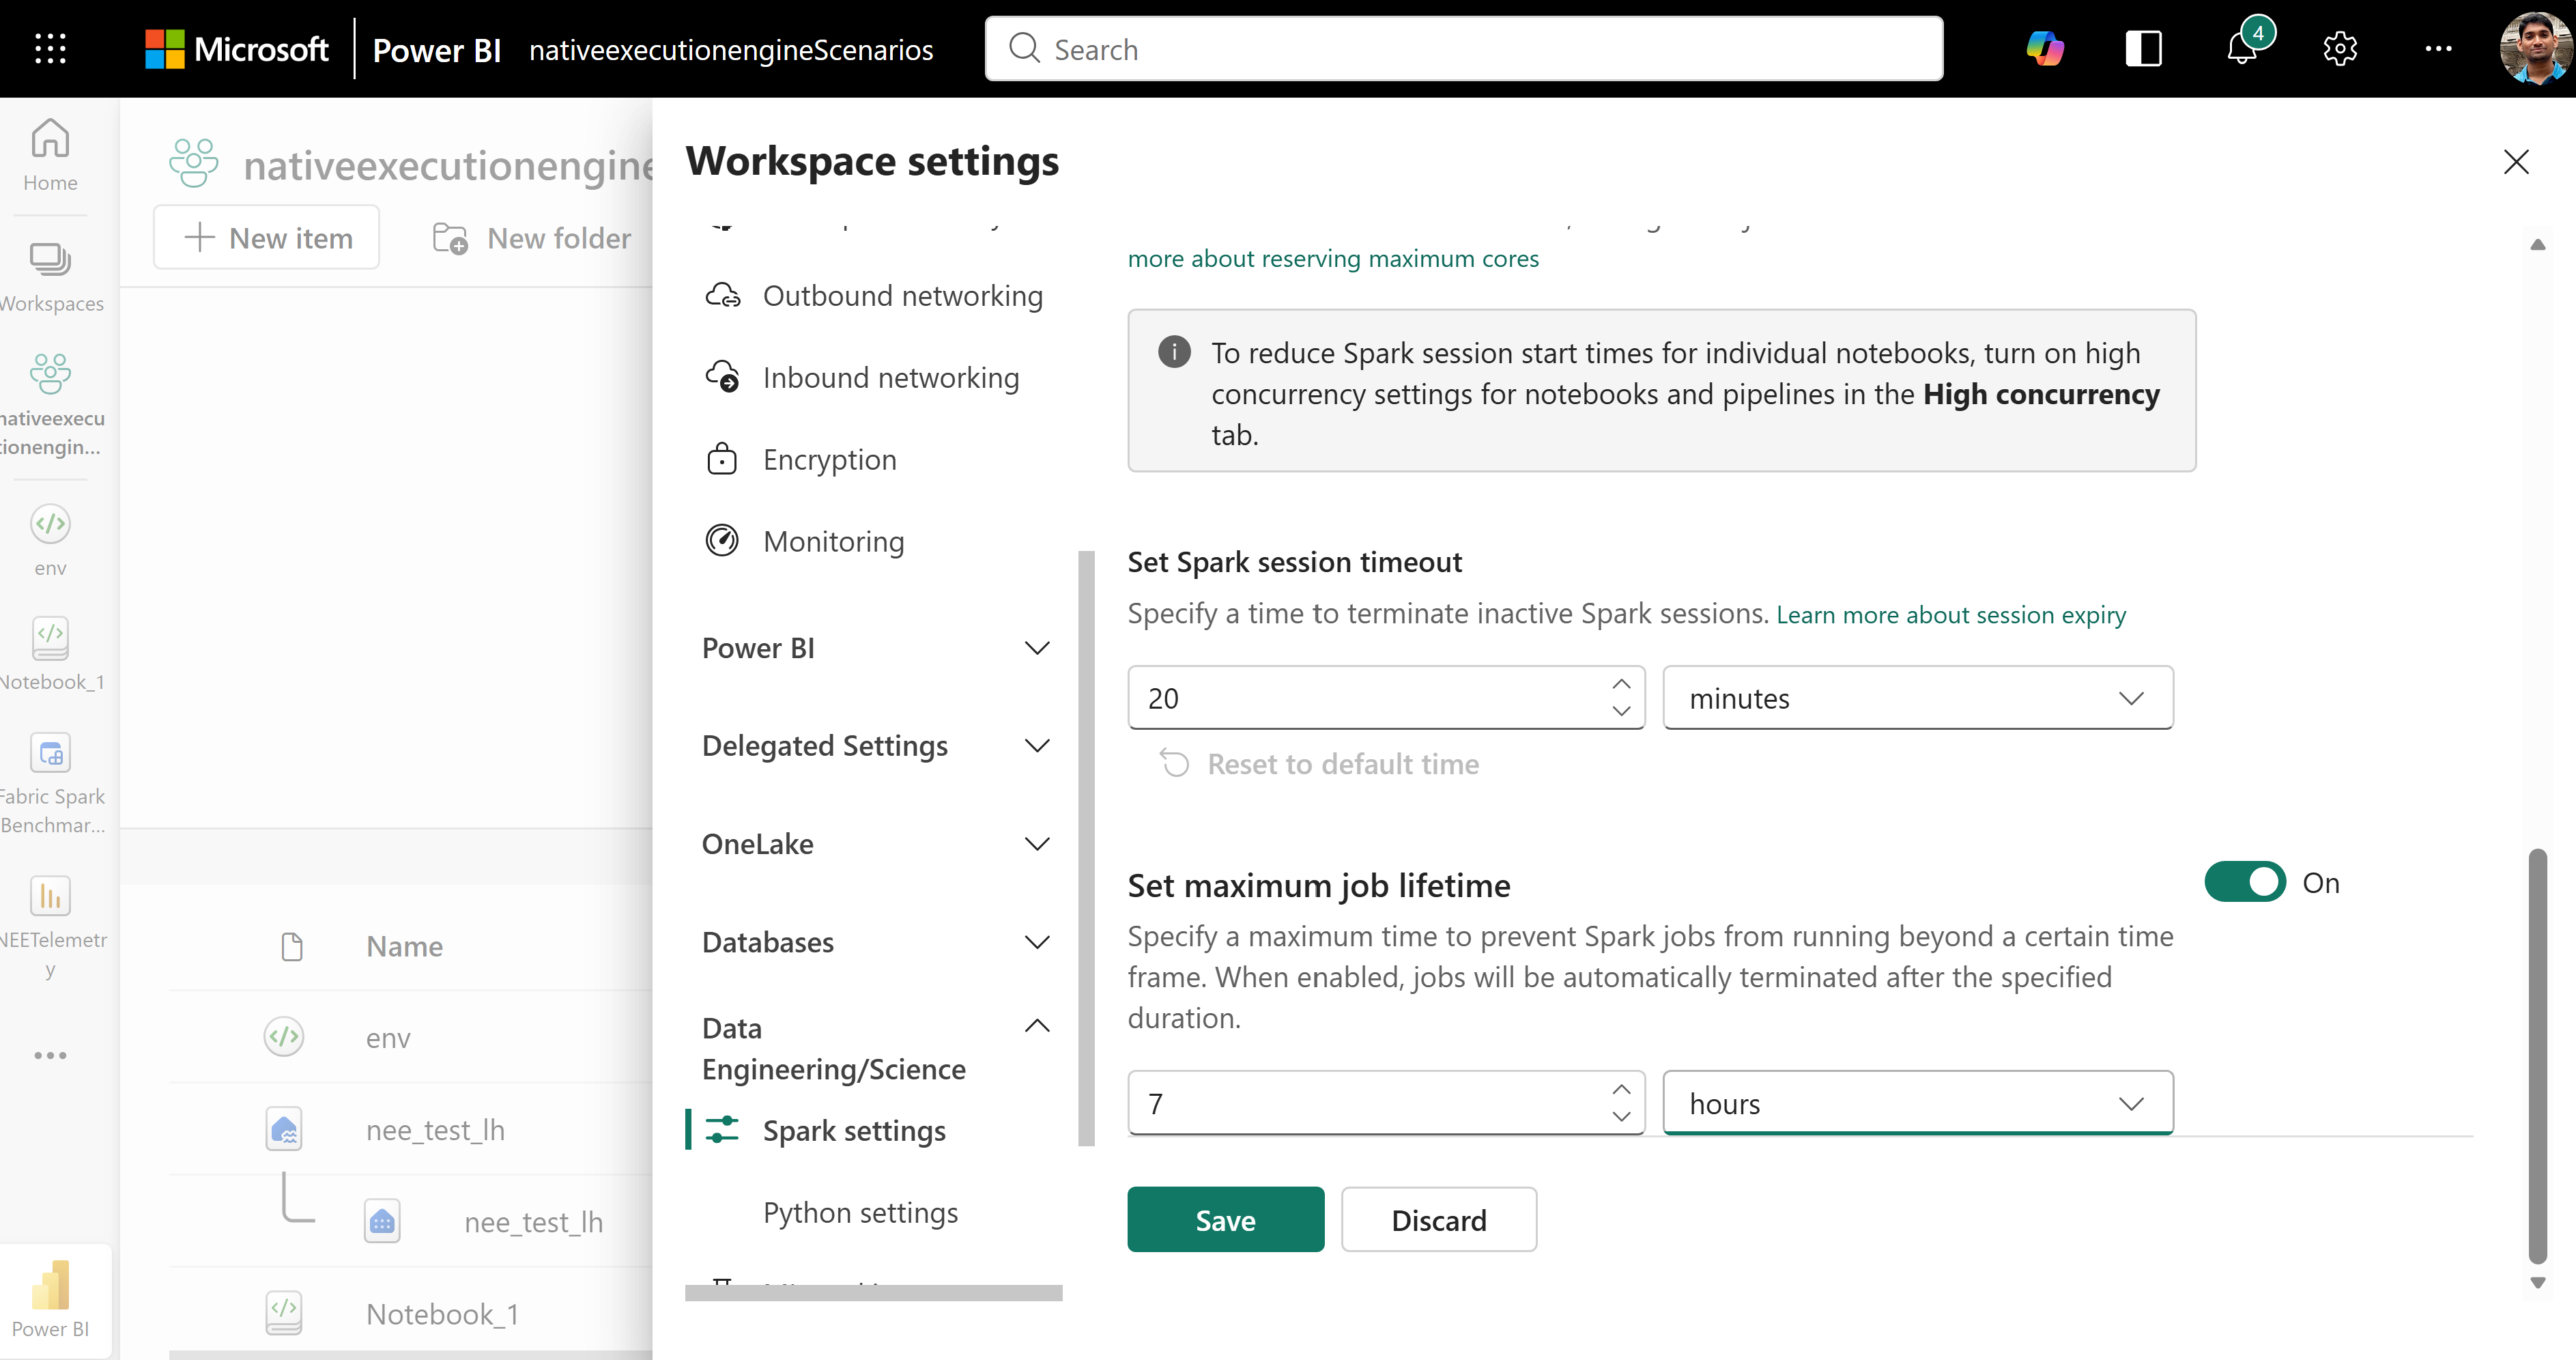Viewport: 2576px width, 1360px height.
Task: Open the settings gear icon
Action: (x=2340, y=48)
